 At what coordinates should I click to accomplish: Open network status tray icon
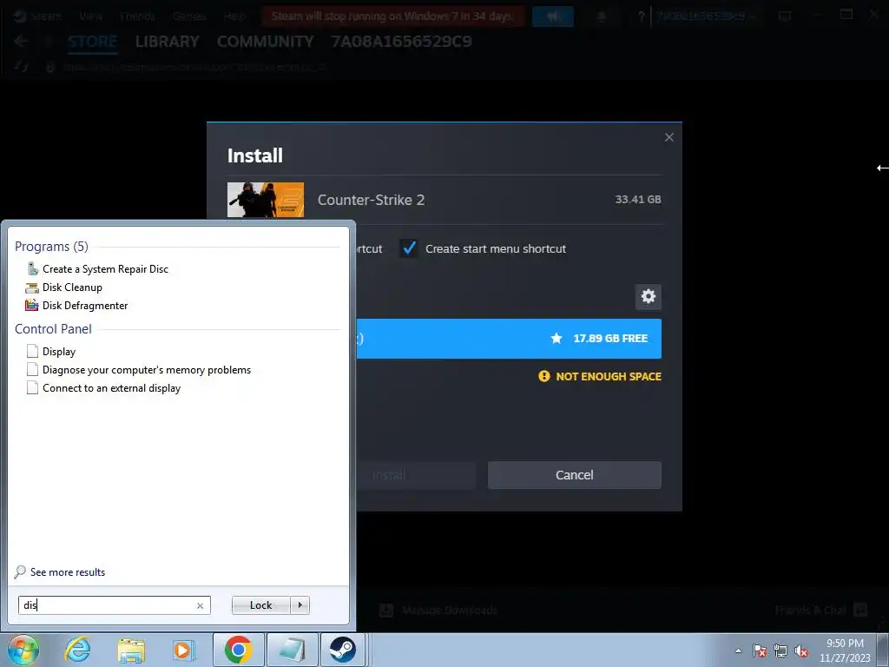pos(780,650)
